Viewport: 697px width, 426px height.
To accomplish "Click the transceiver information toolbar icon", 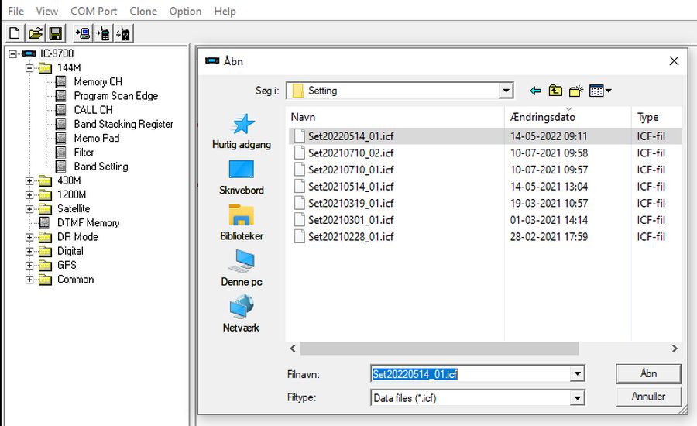I will [124, 34].
